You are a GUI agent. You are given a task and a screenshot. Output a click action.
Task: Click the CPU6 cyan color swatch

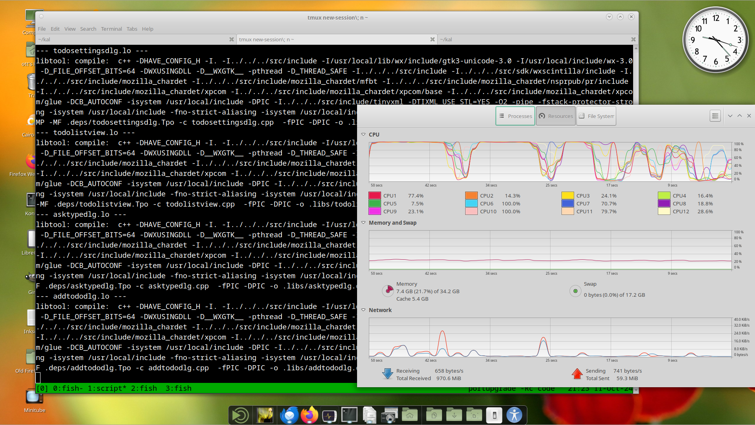pos(471,203)
